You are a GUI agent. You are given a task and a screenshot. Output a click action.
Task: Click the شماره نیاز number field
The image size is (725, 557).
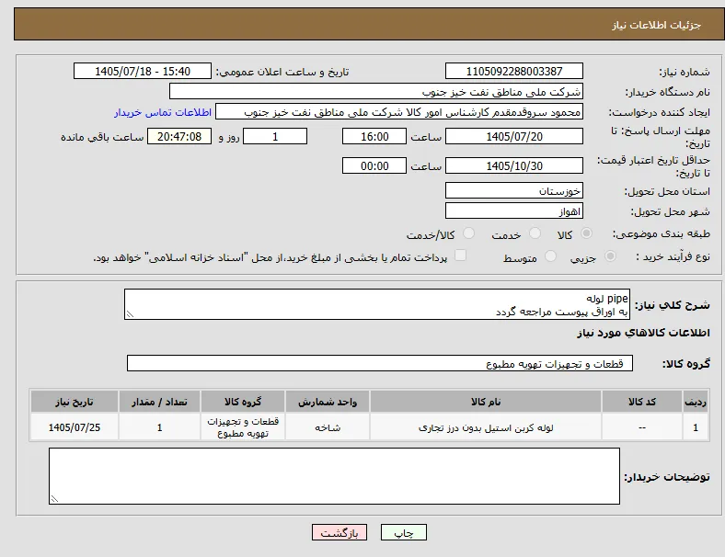tap(514, 71)
